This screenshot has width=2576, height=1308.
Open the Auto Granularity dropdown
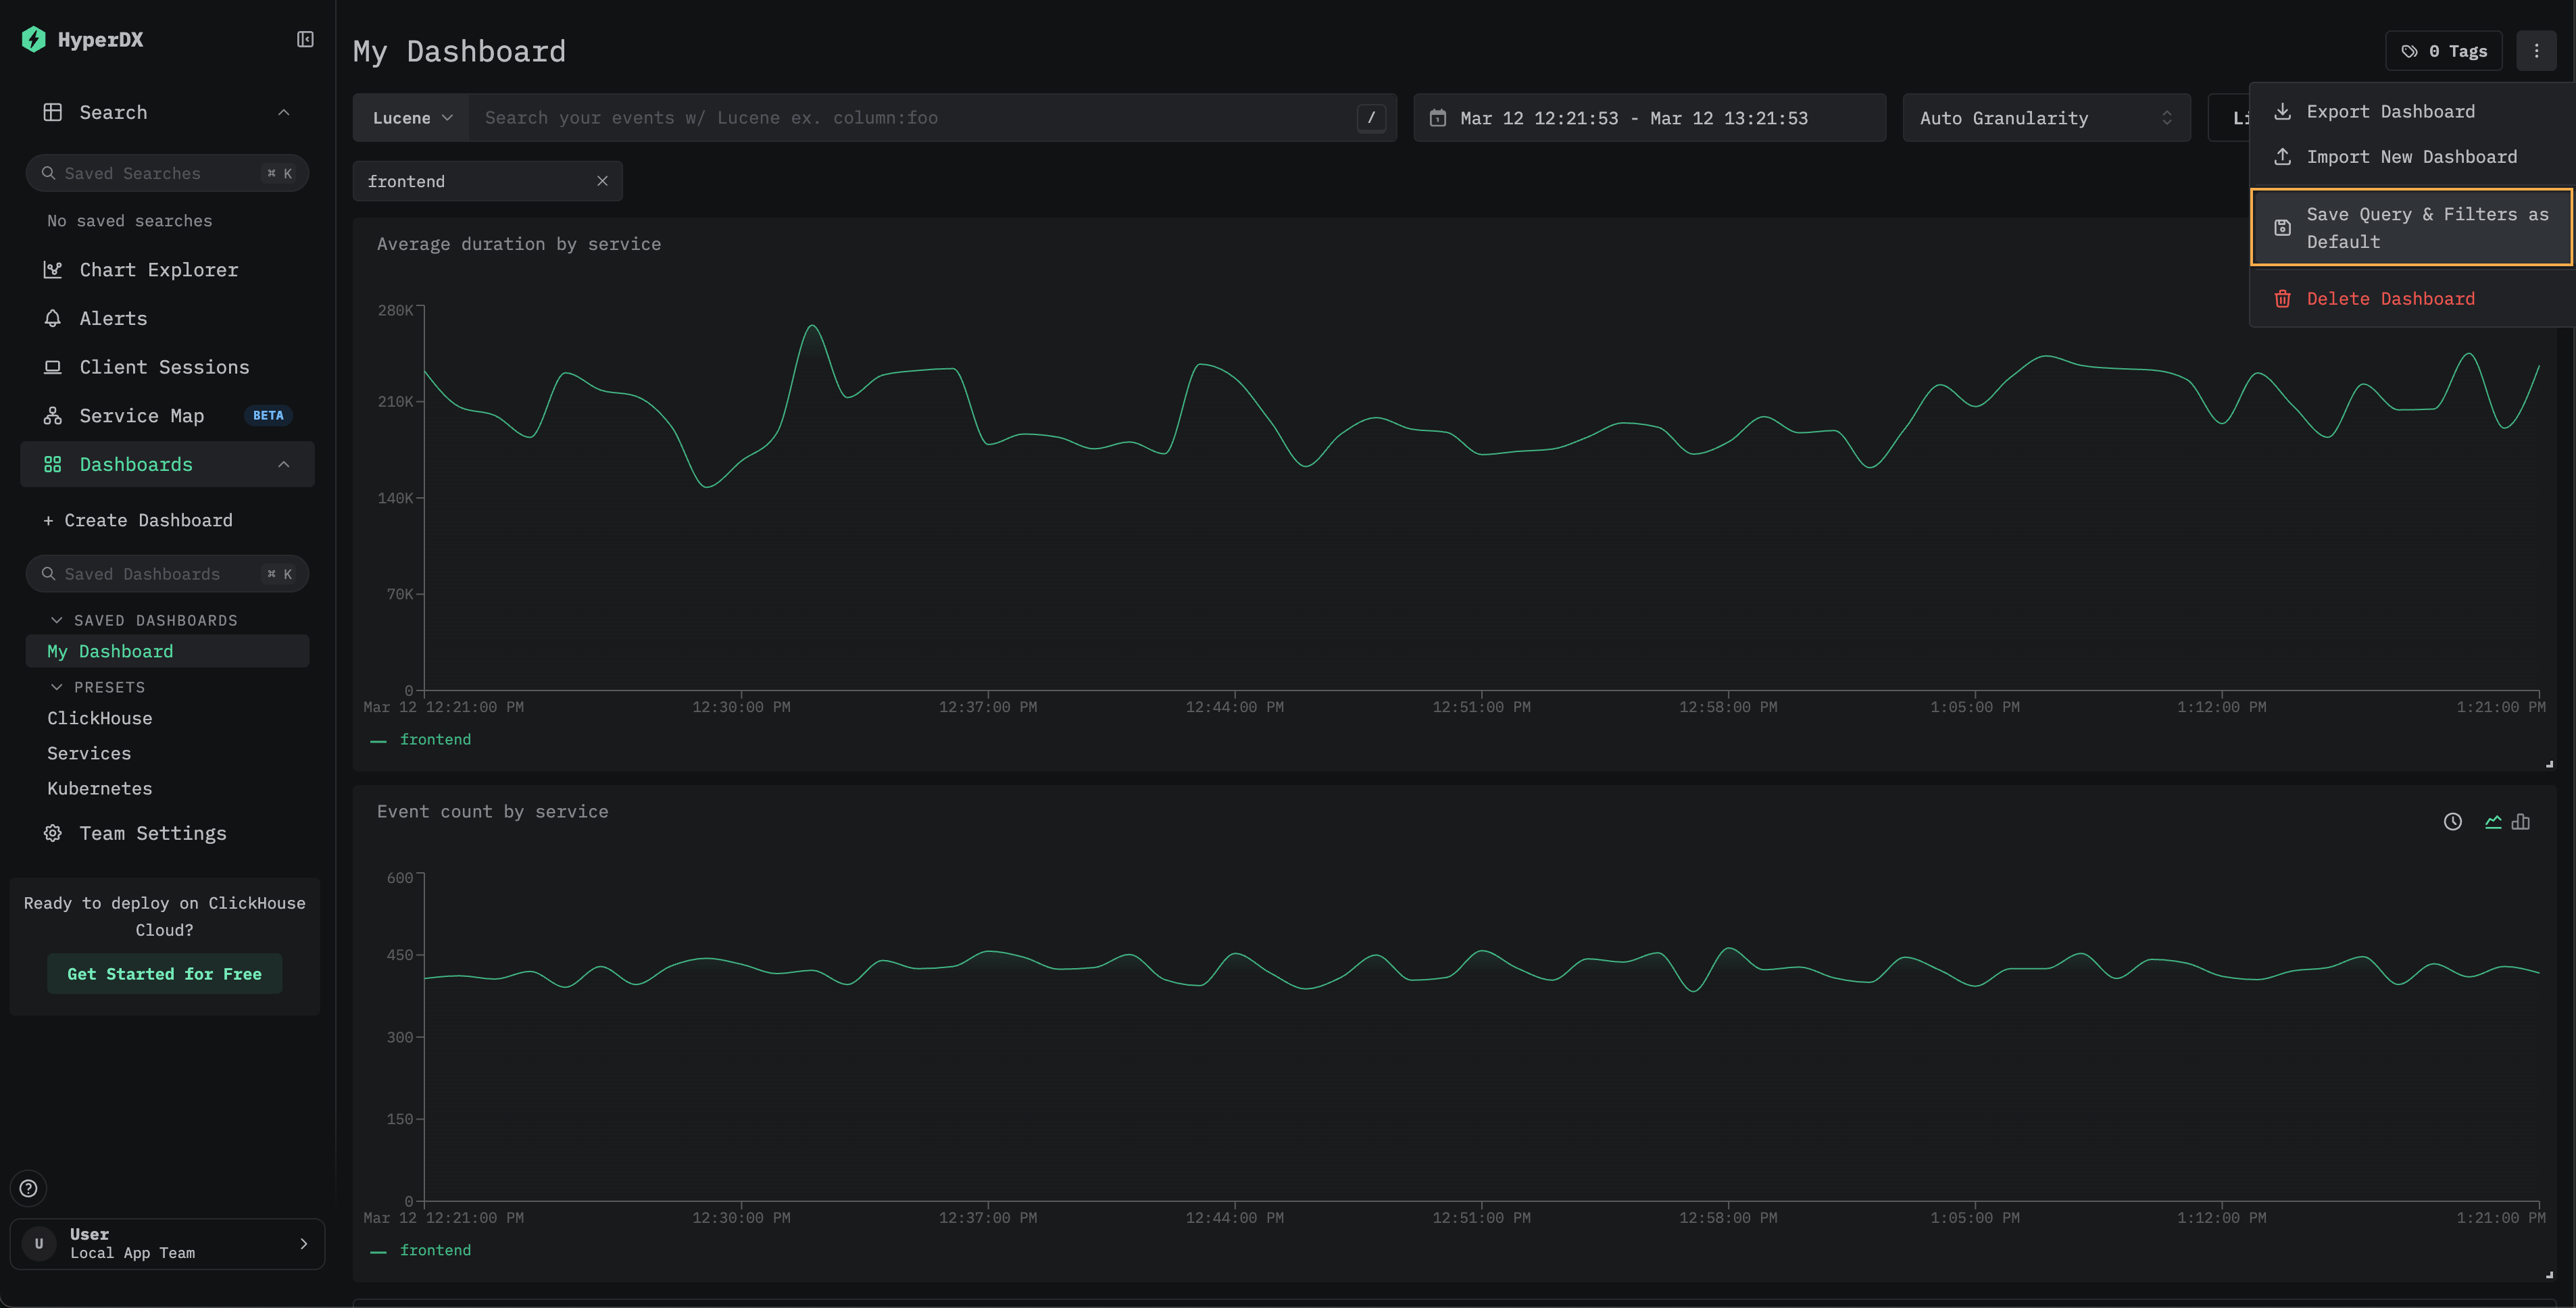click(x=2045, y=117)
